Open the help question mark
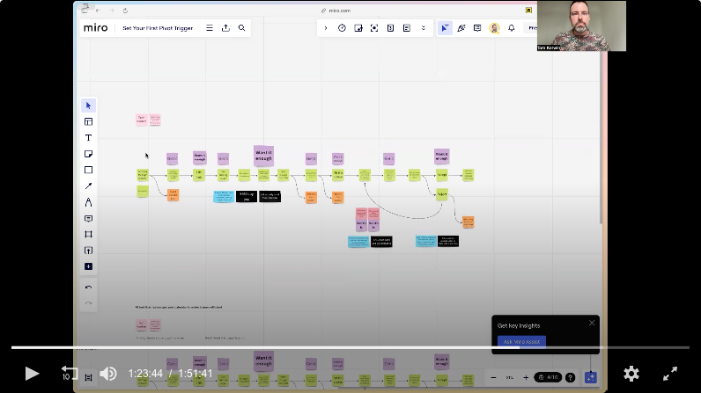 (570, 377)
